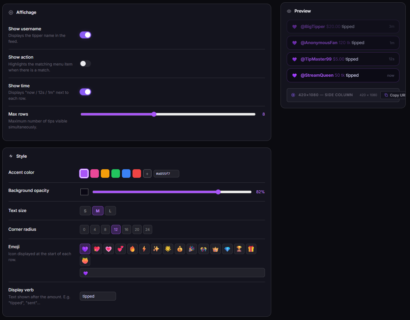Select the money bag emoji
The width and height of the screenshot is (410, 320).
[180, 249]
